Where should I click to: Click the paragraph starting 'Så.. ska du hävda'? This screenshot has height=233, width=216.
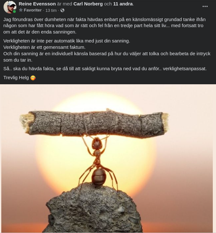coord(105,69)
